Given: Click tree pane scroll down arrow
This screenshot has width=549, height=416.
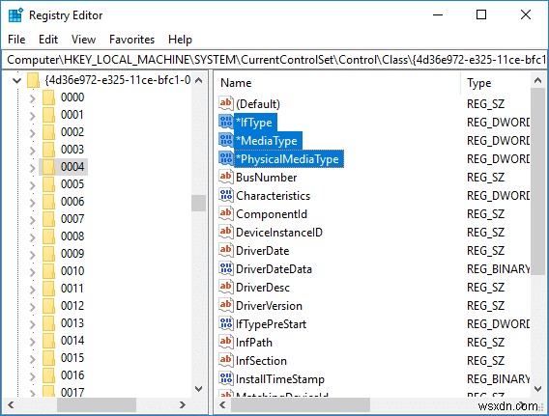Looking at the screenshot, I should pyautogui.click(x=198, y=389).
